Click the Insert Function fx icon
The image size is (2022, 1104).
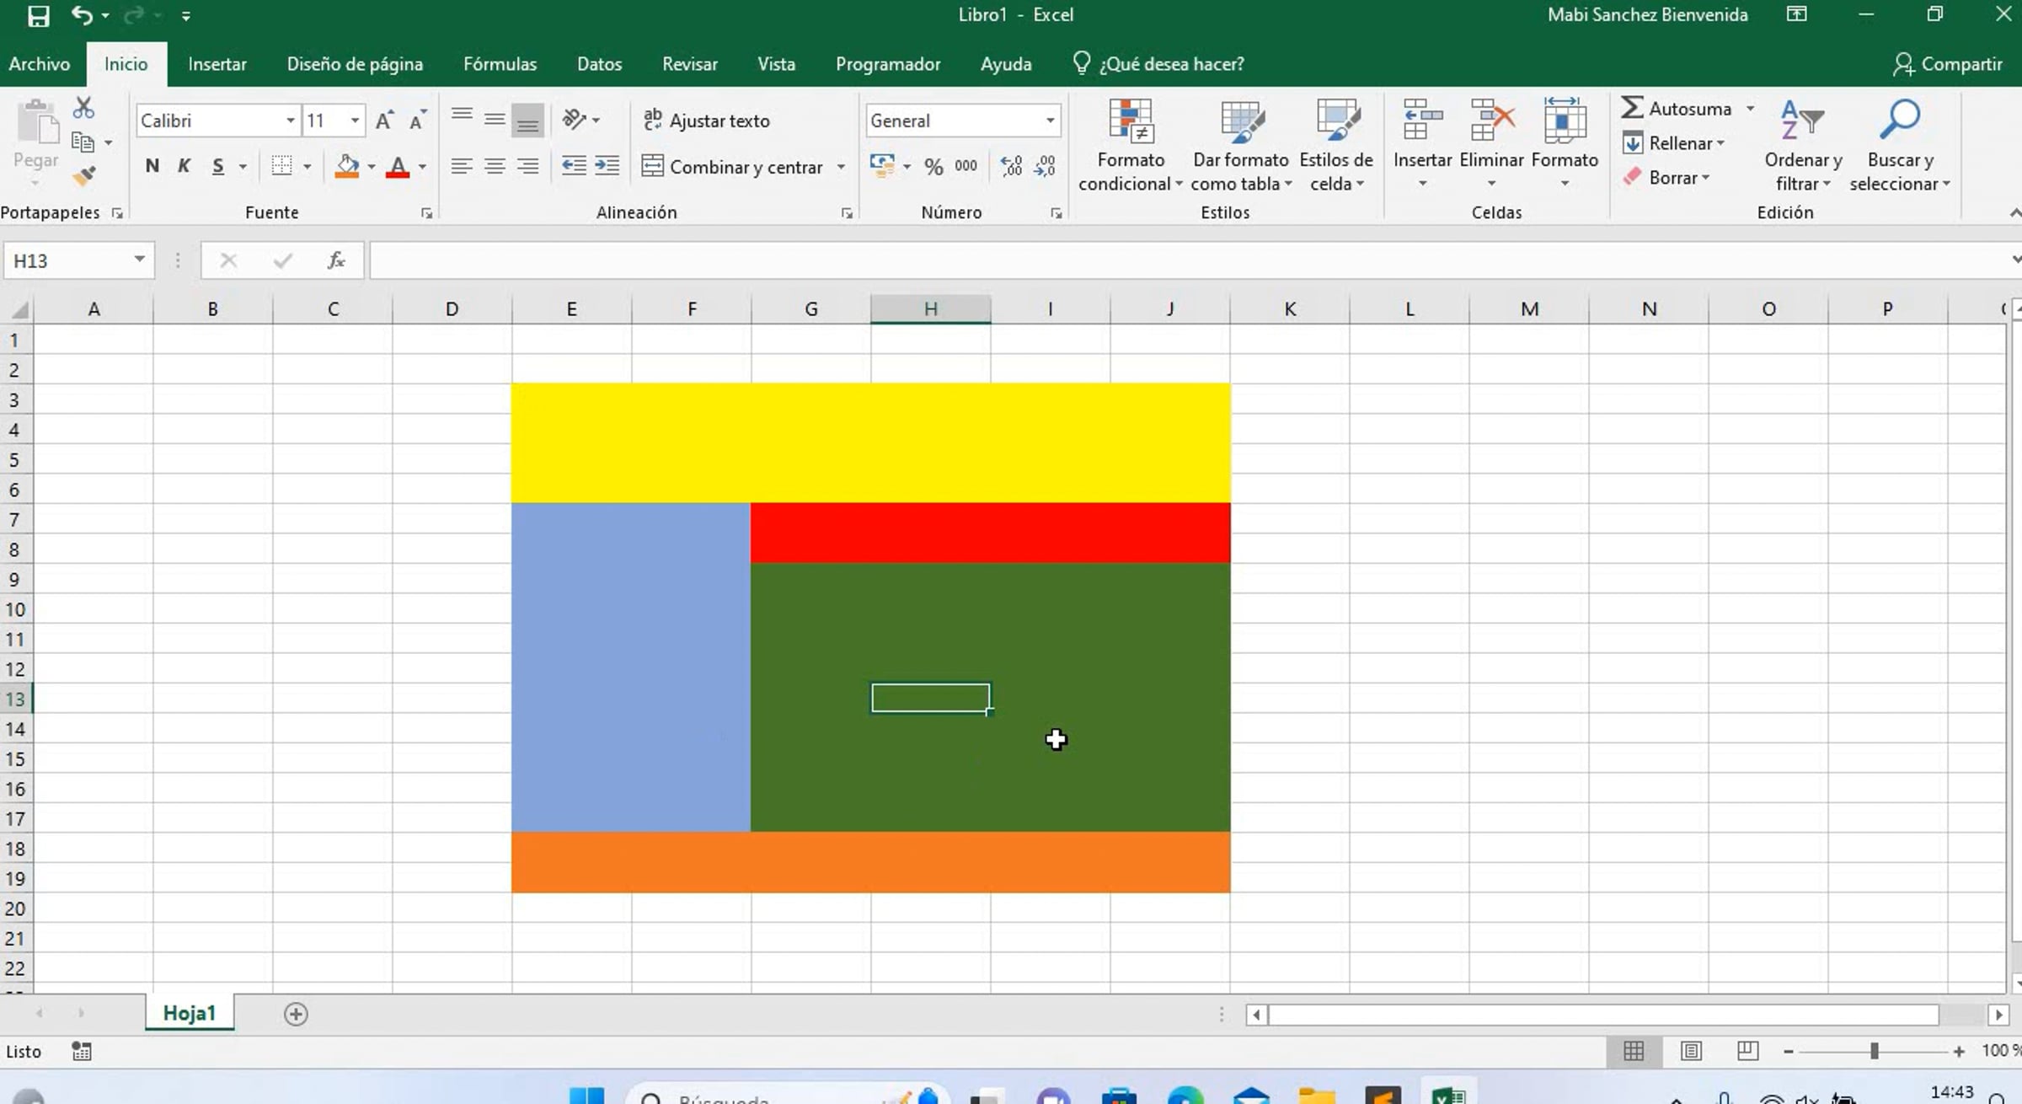point(336,260)
